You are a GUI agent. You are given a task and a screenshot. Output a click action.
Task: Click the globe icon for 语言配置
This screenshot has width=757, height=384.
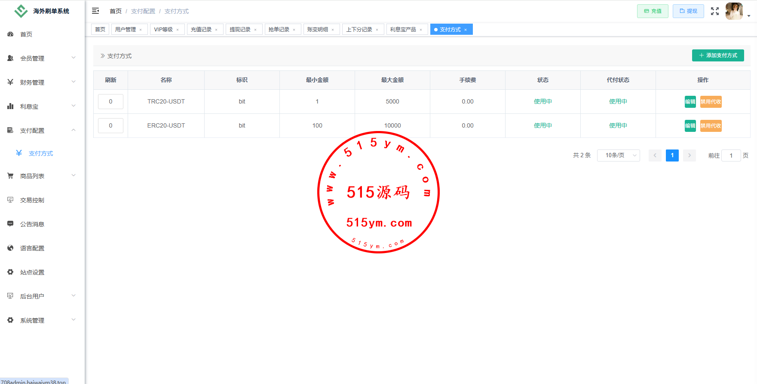(x=10, y=248)
